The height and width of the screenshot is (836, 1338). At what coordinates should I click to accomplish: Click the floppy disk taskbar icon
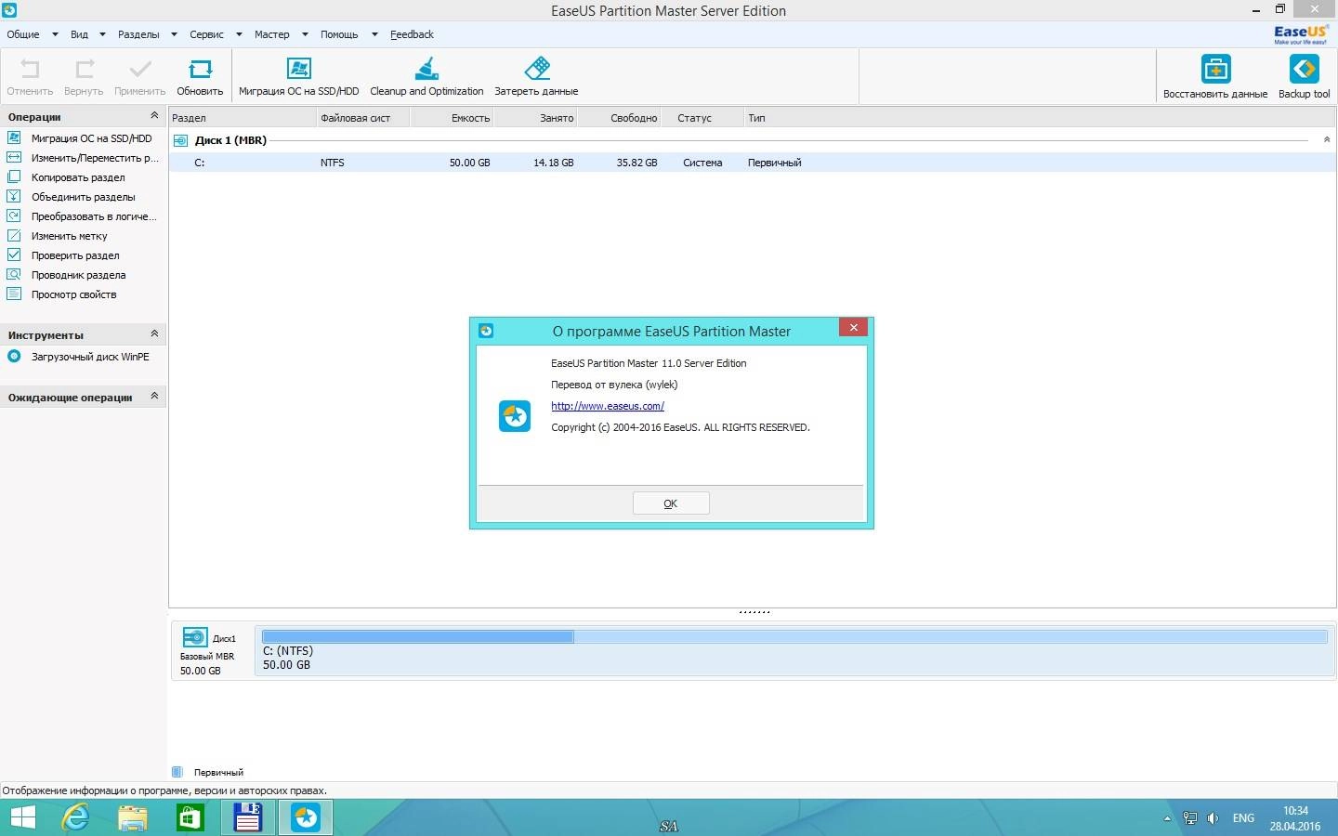tap(247, 817)
